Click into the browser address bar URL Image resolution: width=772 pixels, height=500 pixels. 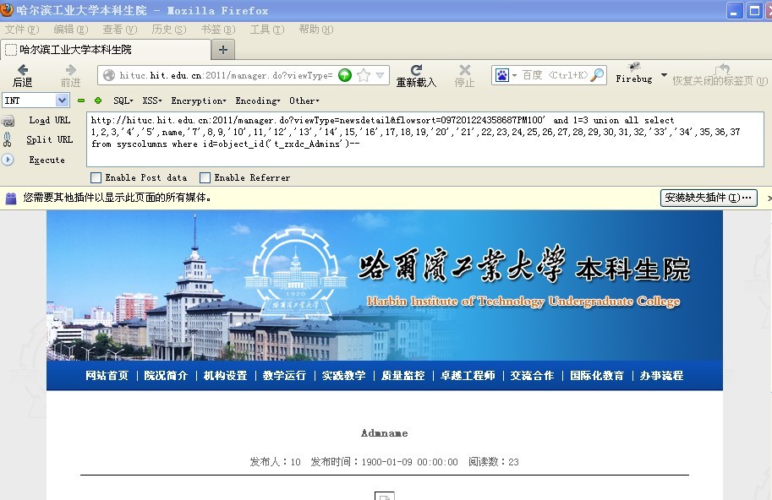coord(226,75)
